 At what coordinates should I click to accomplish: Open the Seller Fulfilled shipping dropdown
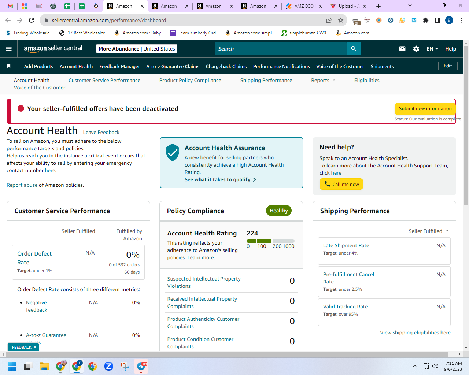(428, 231)
